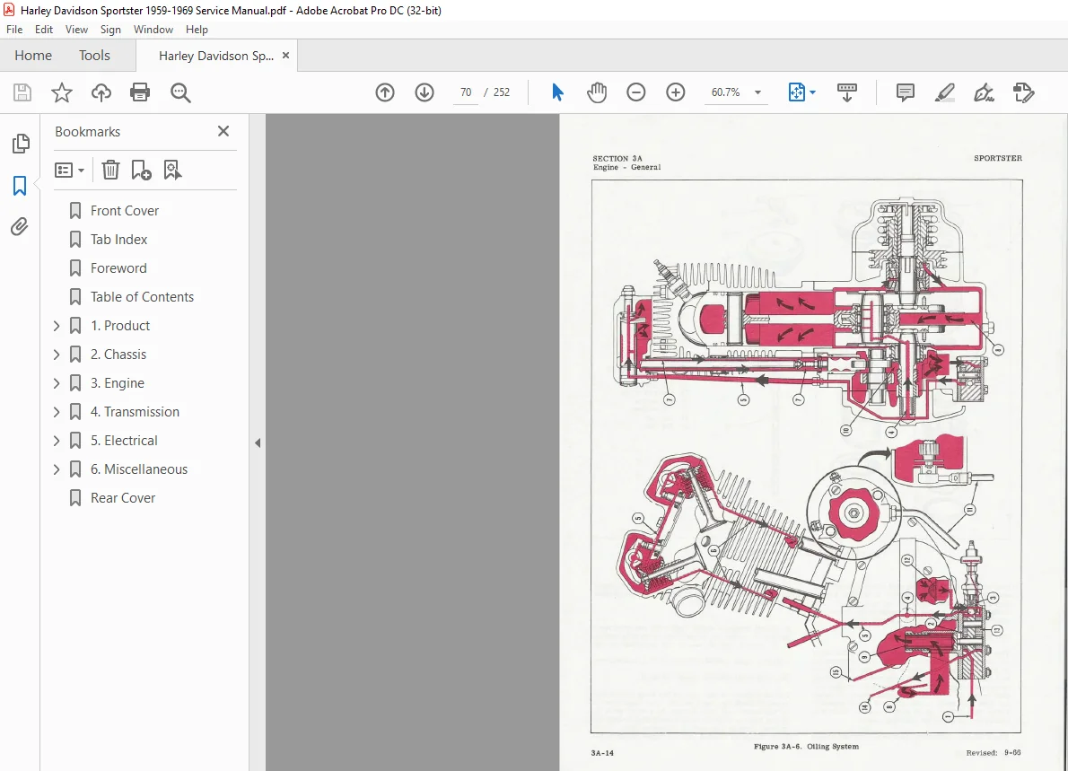The width and height of the screenshot is (1068, 771).
Task: Add a comment note icon
Action: 906,92
